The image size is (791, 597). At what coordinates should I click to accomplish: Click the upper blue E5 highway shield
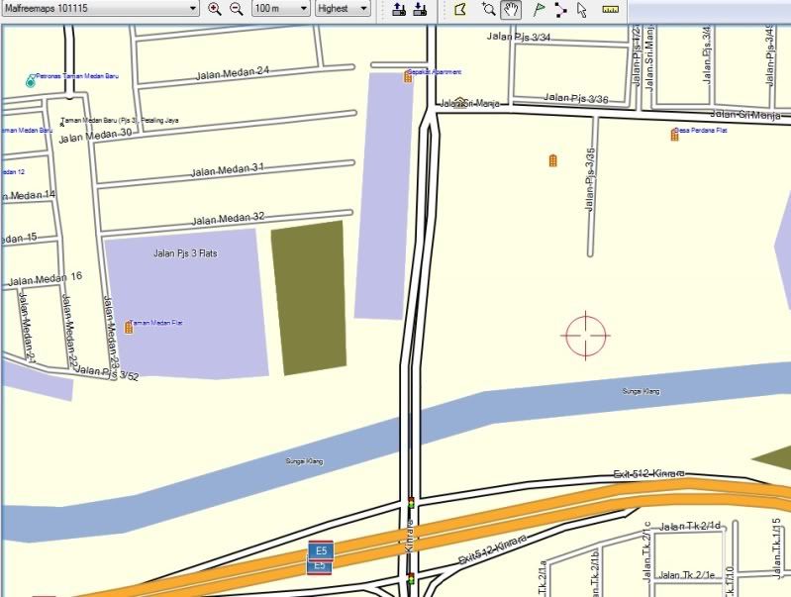tap(319, 549)
